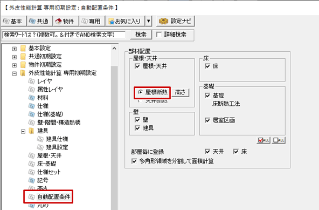319x210 pixels.
Task: Select 建具仕様 in the tree
Action: (x=57, y=139)
